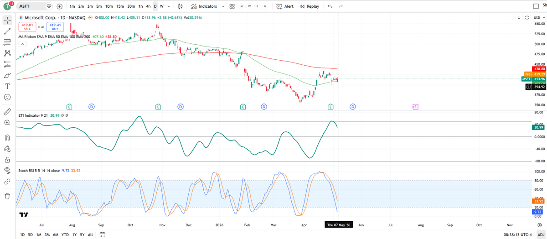The image size is (547, 239).
Task: Click the pink future earnings marker
Action: coord(415,106)
